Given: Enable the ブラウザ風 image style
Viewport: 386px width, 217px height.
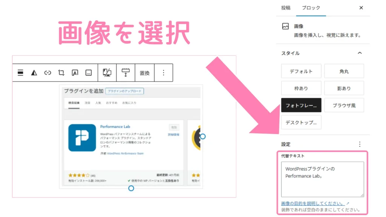Looking at the screenshot, I should tap(343, 105).
